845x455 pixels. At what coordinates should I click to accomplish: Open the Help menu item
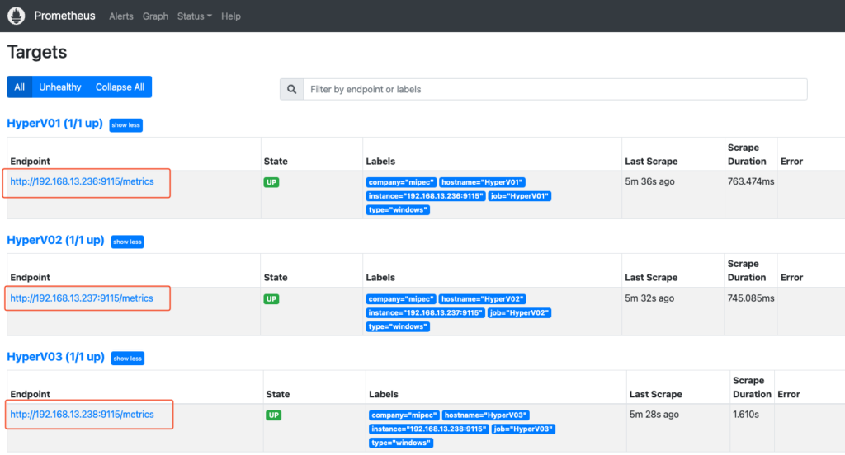pyautogui.click(x=231, y=16)
